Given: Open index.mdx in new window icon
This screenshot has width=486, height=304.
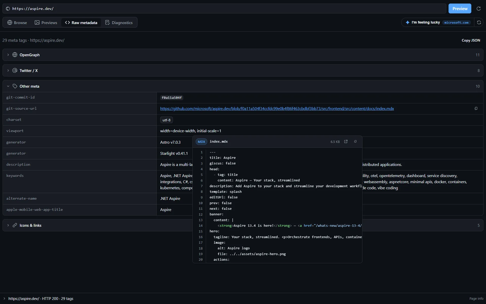Looking at the screenshot, I should 346,142.
